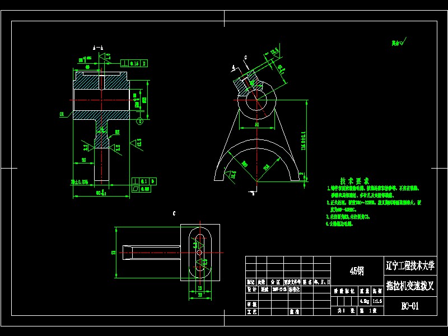Click the '30' horizontal dimension on section view
448x336 pixels.
83,160
